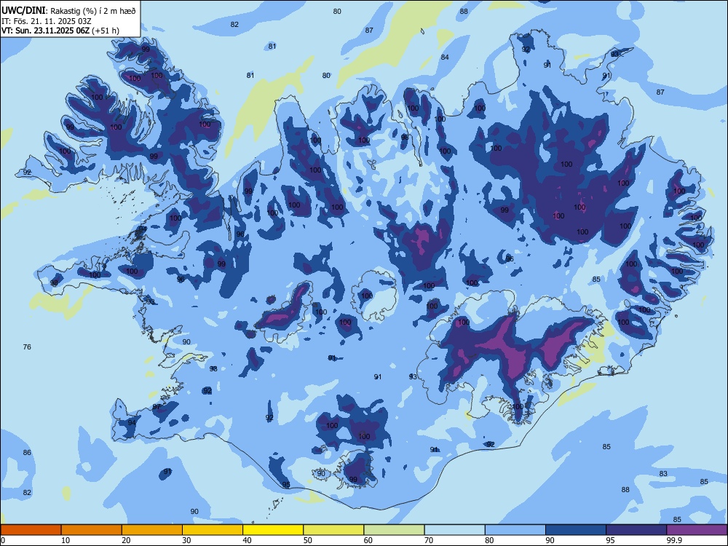
Task: Pick the amber 30–40 legend swatch
Action: tap(213, 530)
